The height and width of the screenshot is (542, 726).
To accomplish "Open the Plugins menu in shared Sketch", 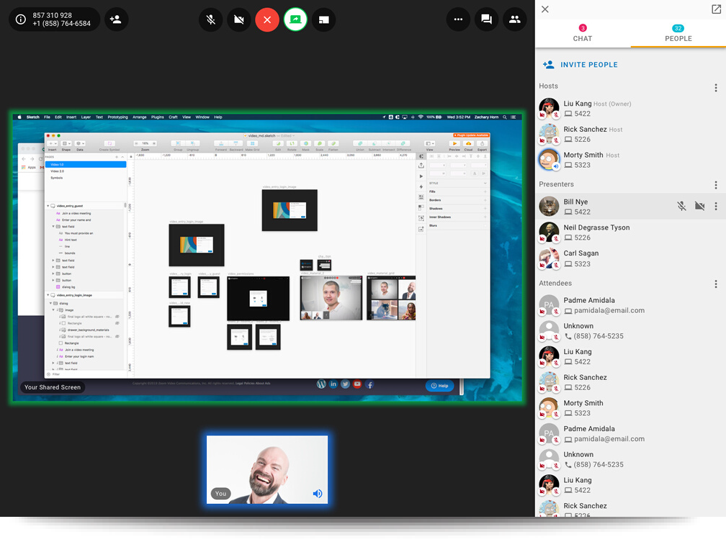I will 158,117.
